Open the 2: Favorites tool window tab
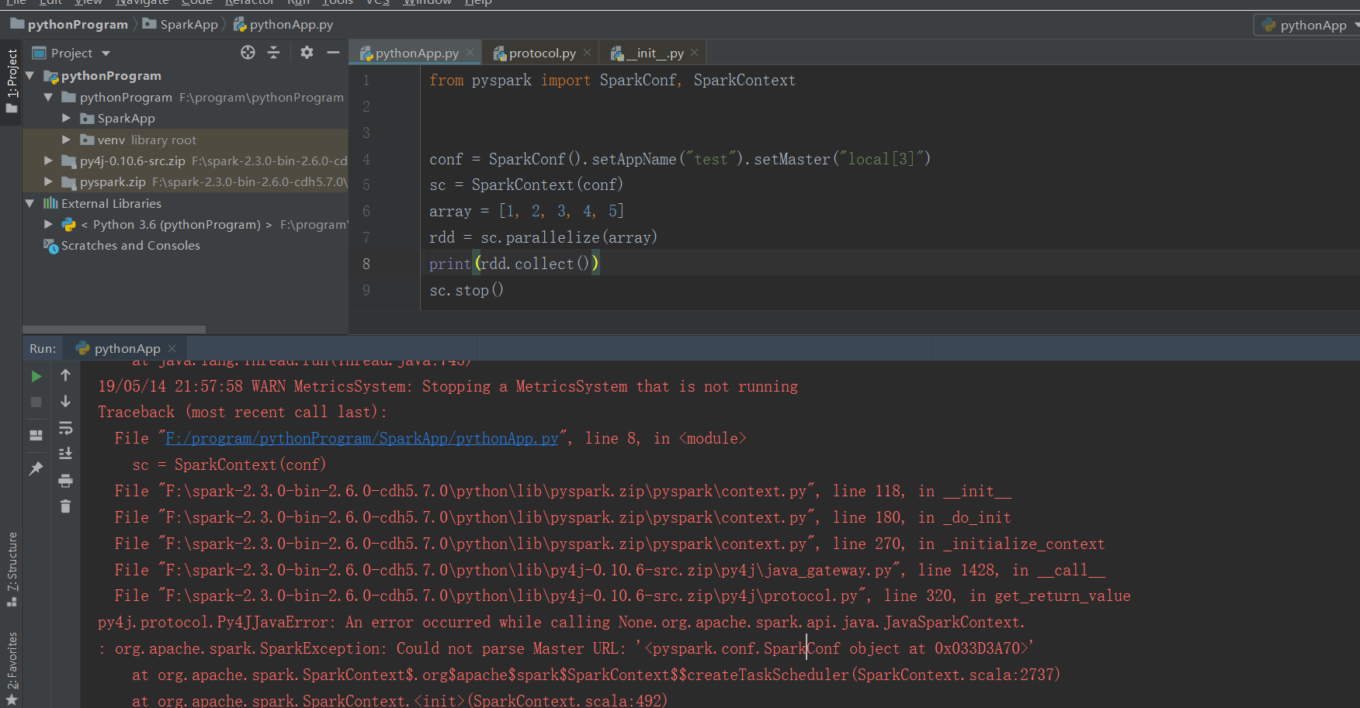The width and height of the screenshot is (1360, 708). coord(12,668)
